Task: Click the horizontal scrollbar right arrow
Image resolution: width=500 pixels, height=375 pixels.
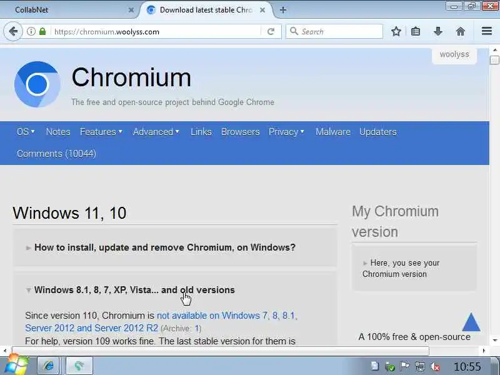Action: (x=484, y=351)
